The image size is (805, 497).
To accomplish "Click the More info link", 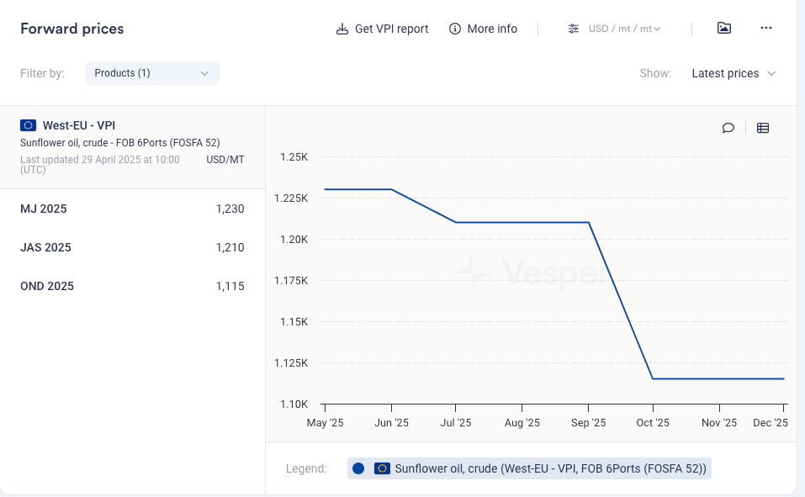I will pyautogui.click(x=492, y=29).
